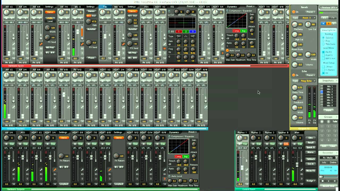
Task: Toggle right phase invert ØR on AN 5/6
Action: point(53,53)
